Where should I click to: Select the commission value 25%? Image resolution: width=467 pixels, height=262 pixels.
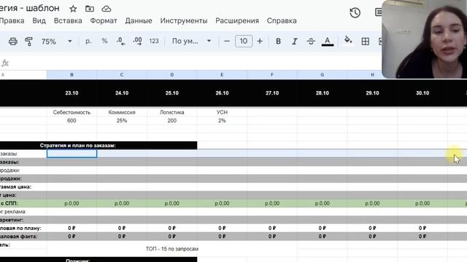click(x=122, y=121)
